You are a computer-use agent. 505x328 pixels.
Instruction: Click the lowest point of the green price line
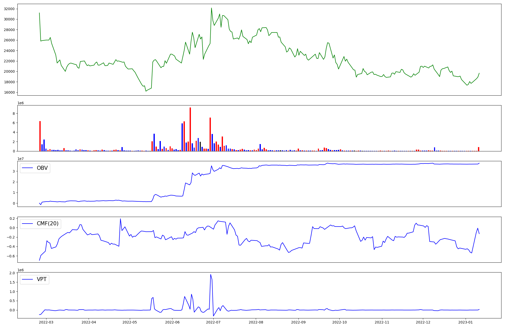click(146, 91)
